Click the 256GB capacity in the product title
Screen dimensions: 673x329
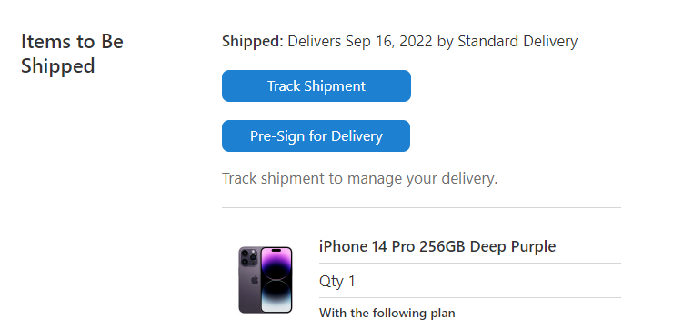pos(442,246)
